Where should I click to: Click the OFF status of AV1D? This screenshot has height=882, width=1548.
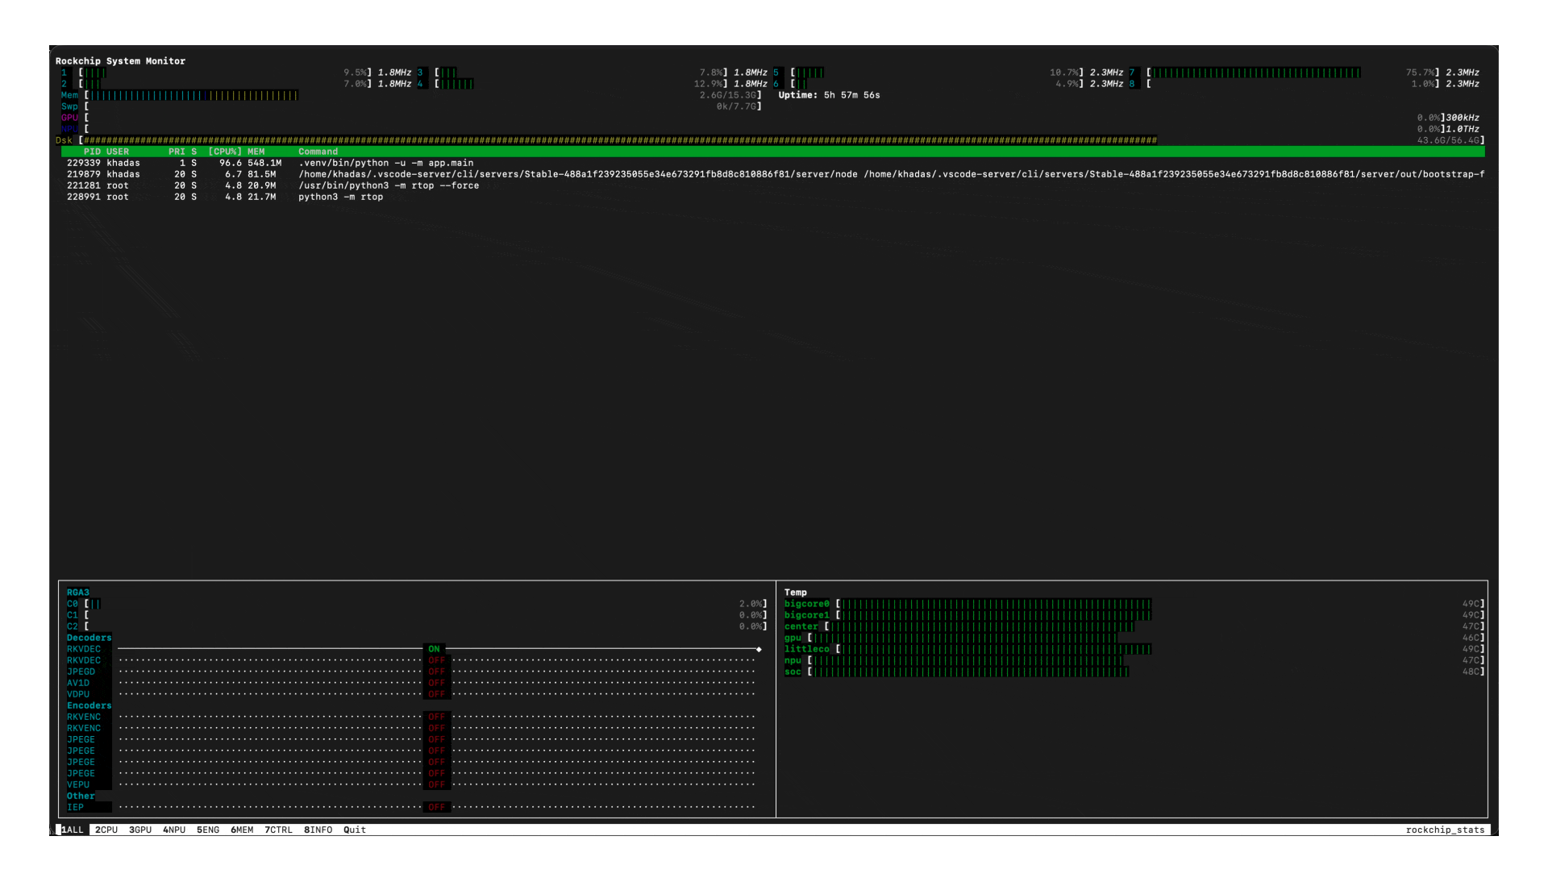(x=437, y=683)
